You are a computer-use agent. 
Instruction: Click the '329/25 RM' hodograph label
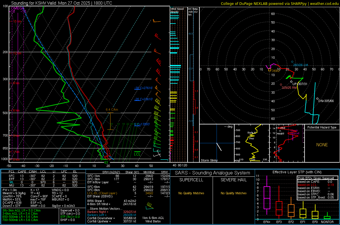click(289, 88)
